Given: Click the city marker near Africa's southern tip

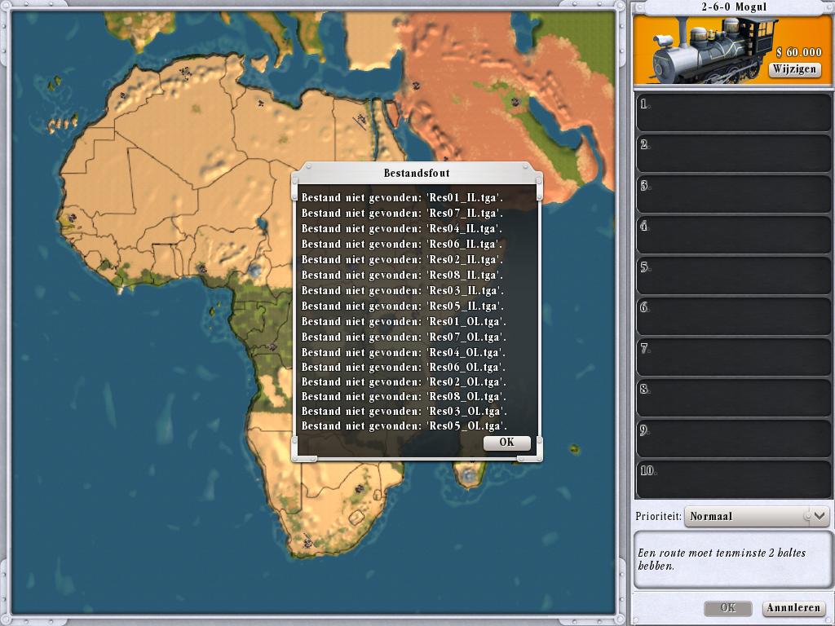Looking at the screenshot, I should point(307,542).
